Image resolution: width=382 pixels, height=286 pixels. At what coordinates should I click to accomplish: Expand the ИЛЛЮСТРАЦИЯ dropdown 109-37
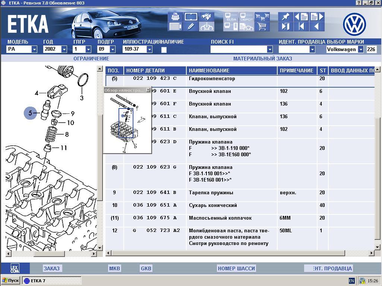(x=149, y=49)
